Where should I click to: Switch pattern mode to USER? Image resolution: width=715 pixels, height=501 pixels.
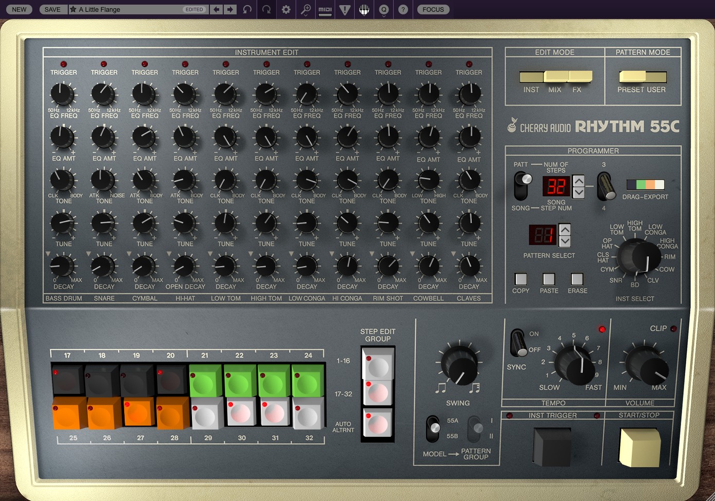pyautogui.click(x=655, y=77)
